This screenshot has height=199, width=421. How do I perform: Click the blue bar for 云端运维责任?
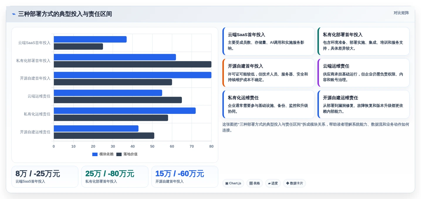tap(108, 93)
